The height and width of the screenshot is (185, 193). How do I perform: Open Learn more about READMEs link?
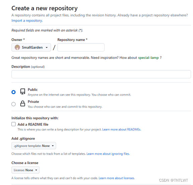(x=122, y=129)
